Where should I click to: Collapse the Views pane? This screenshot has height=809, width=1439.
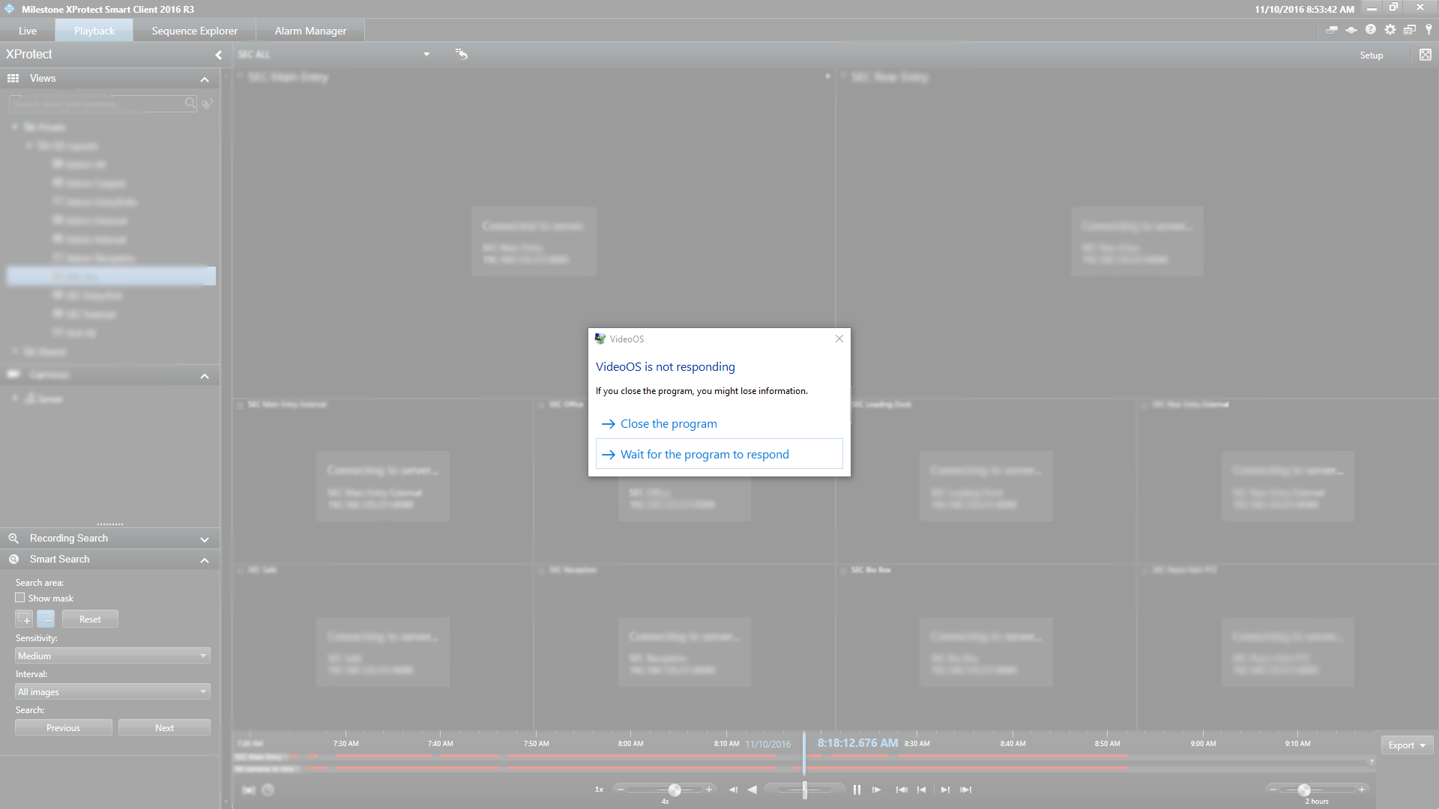pyautogui.click(x=205, y=79)
